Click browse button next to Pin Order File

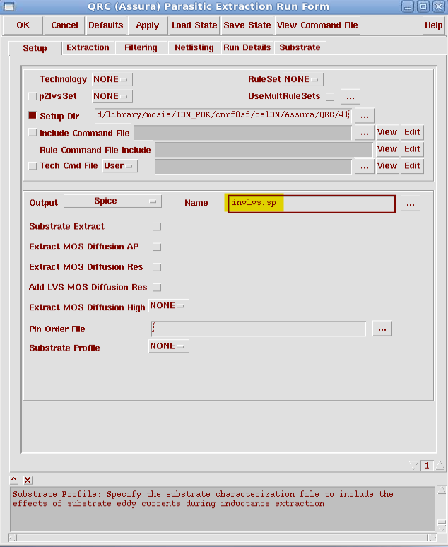(382, 329)
